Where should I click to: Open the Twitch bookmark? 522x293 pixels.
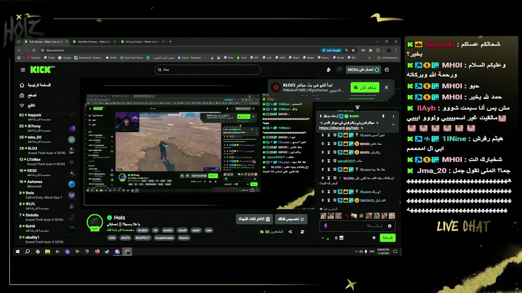coord(49,58)
